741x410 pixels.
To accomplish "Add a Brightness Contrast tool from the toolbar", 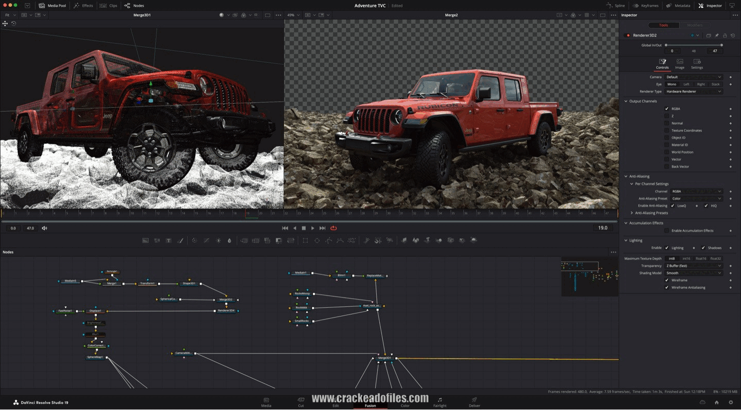I will [218, 240].
